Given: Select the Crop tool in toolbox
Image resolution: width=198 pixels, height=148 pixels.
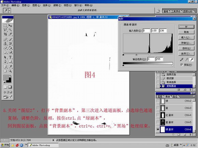Looking at the screenshot, I should tap(5, 34).
